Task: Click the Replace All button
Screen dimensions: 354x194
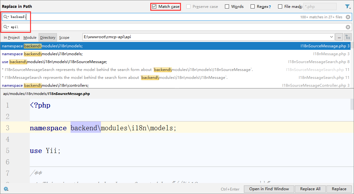Action: point(310,189)
